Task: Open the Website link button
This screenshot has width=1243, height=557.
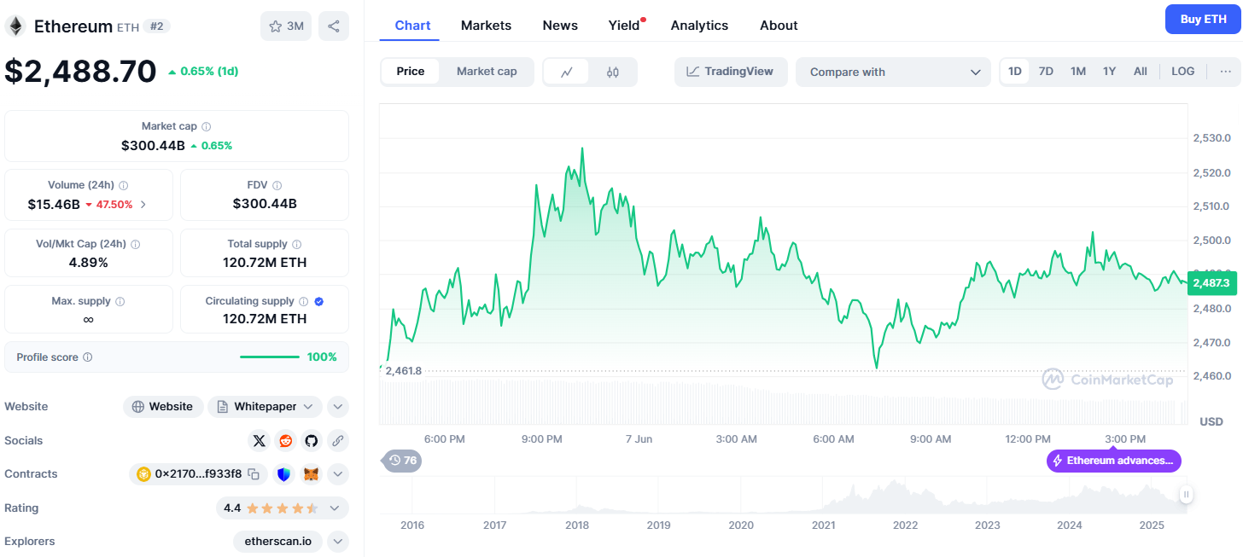Action: [163, 407]
